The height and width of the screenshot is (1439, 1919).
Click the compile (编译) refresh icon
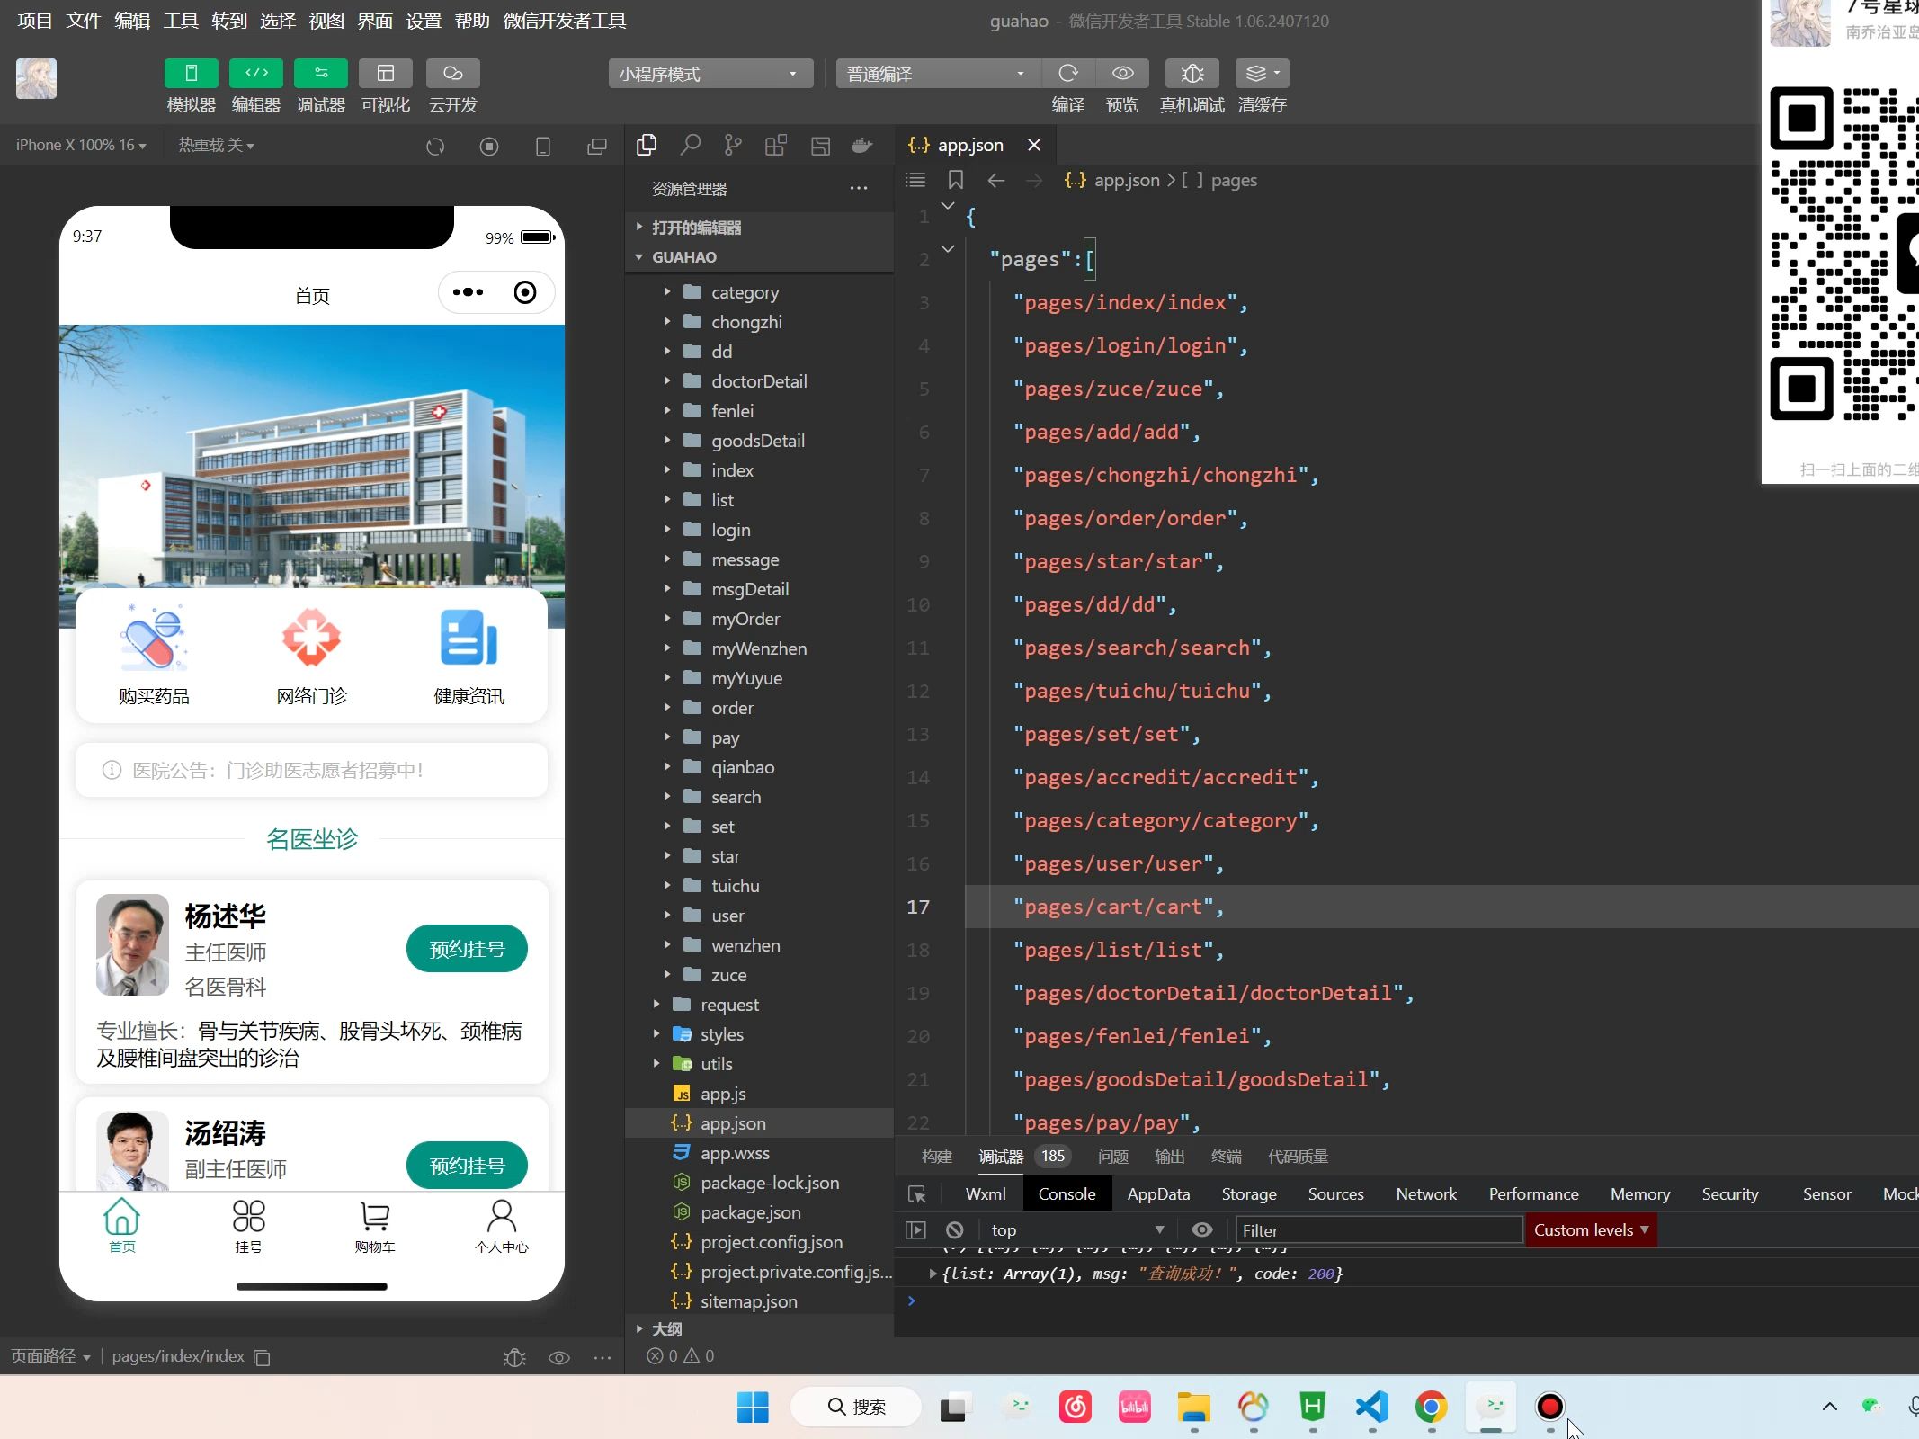click(x=1068, y=73)
